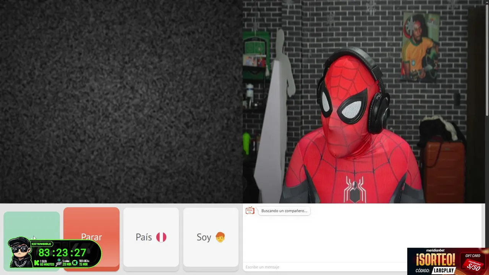Click the 83:23:27 countdown timer overlay

click(x=62, y=252)
